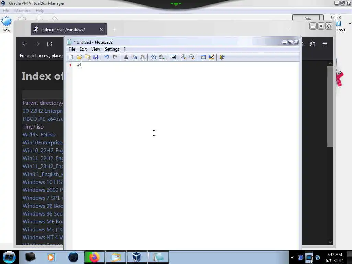Expand the Tools dropdown arrow in VirtualBox

350,24
